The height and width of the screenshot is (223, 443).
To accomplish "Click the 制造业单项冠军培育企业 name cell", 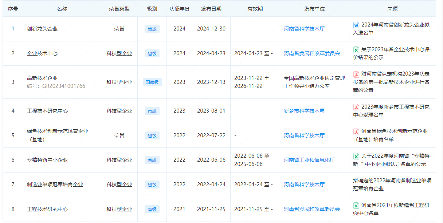I will [55, 185].
